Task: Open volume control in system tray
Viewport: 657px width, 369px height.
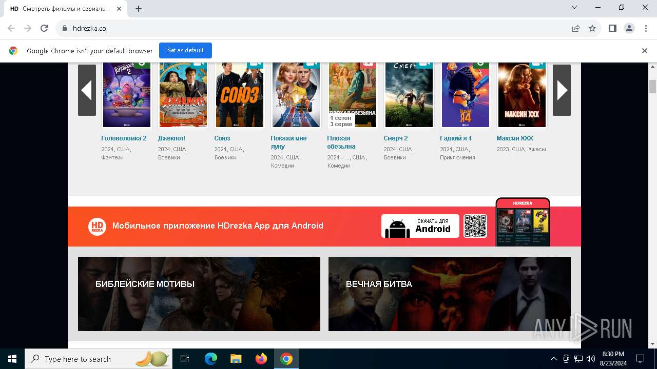Action: point(590,359)
